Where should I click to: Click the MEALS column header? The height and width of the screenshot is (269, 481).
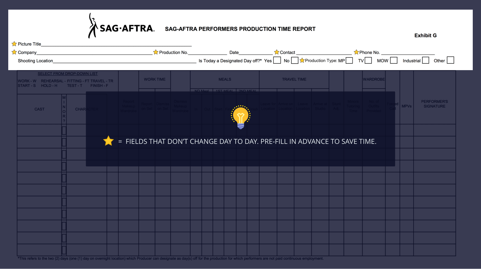click(225, 79)
